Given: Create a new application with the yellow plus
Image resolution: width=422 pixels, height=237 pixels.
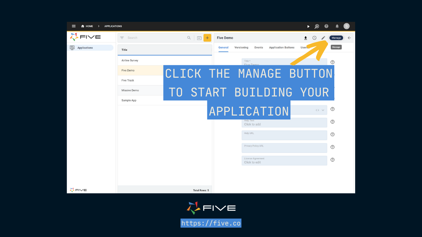Looking at the screenshot, I should (207, 38).
